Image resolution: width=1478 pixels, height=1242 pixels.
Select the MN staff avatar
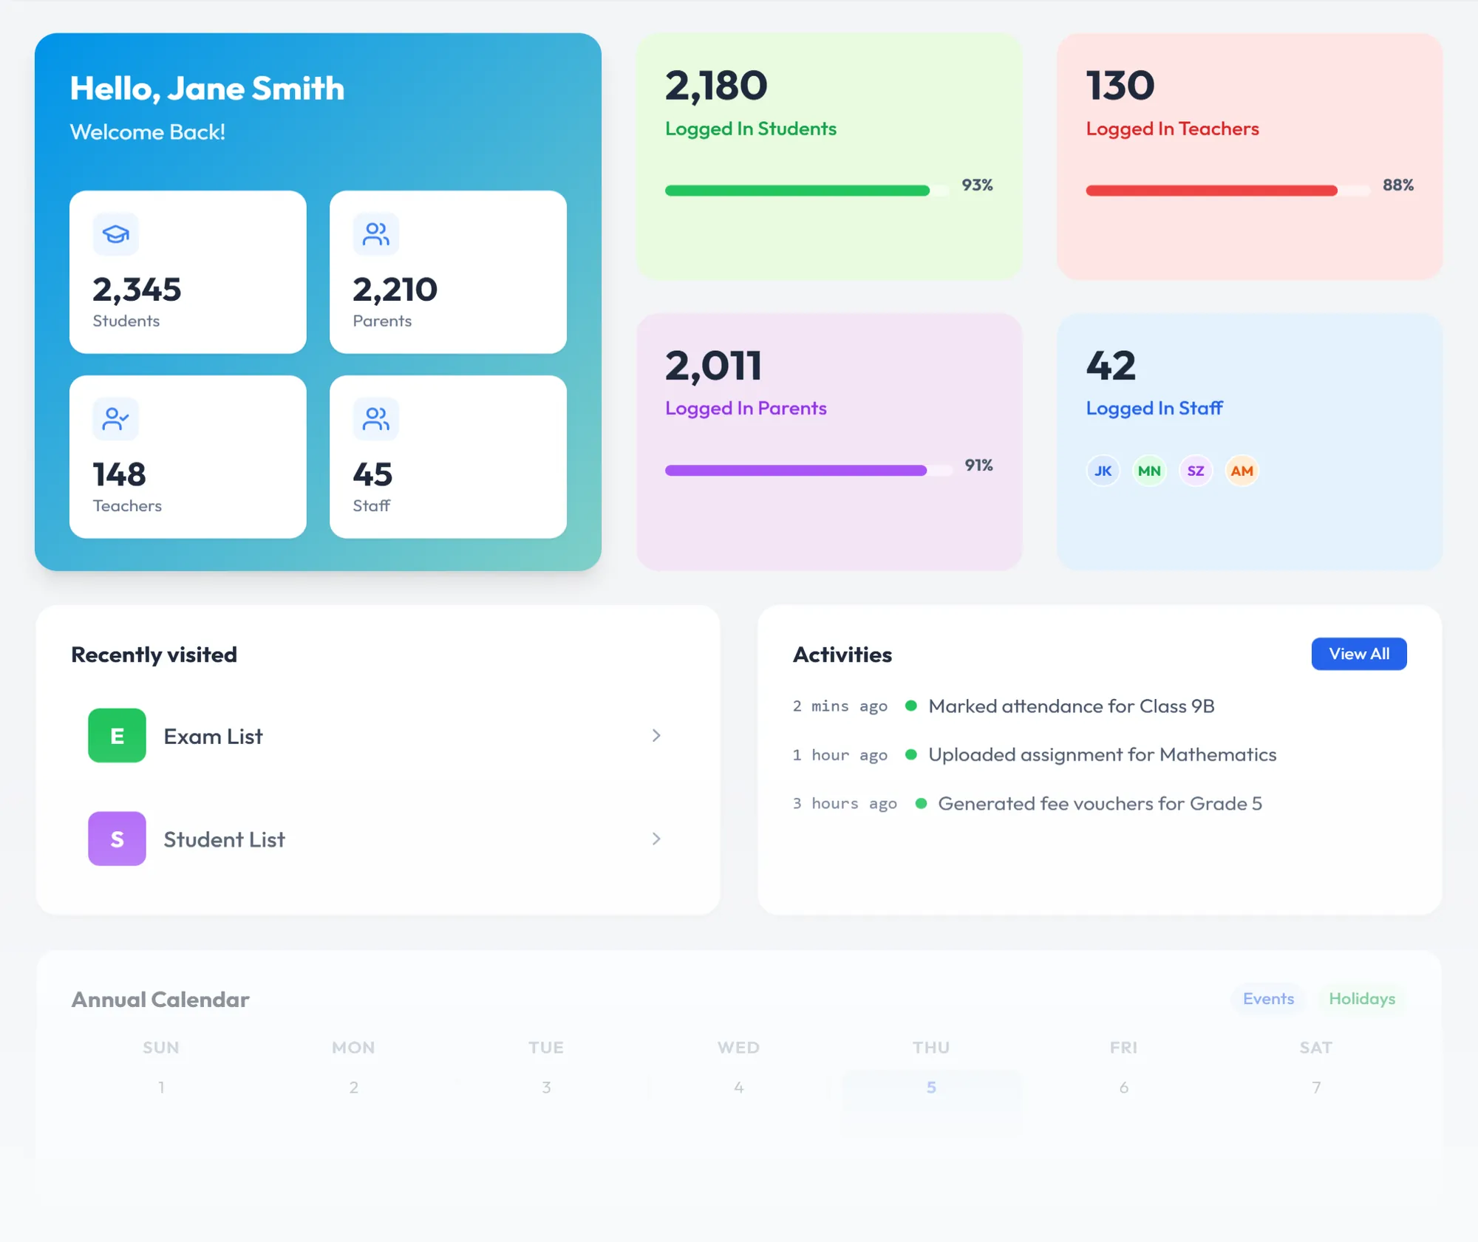point(1149,471)
